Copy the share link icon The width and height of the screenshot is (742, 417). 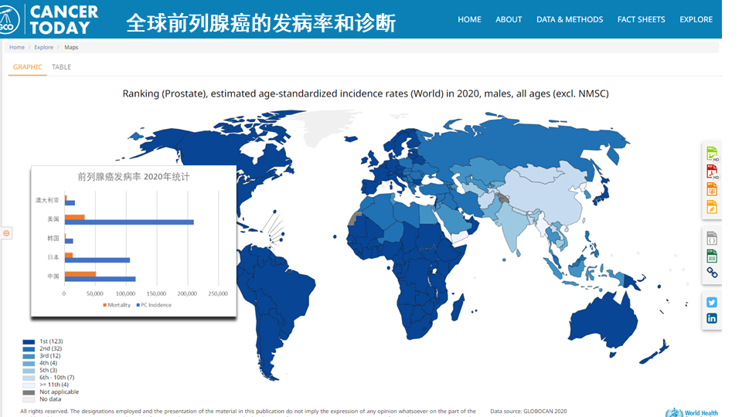click(712, 273)
